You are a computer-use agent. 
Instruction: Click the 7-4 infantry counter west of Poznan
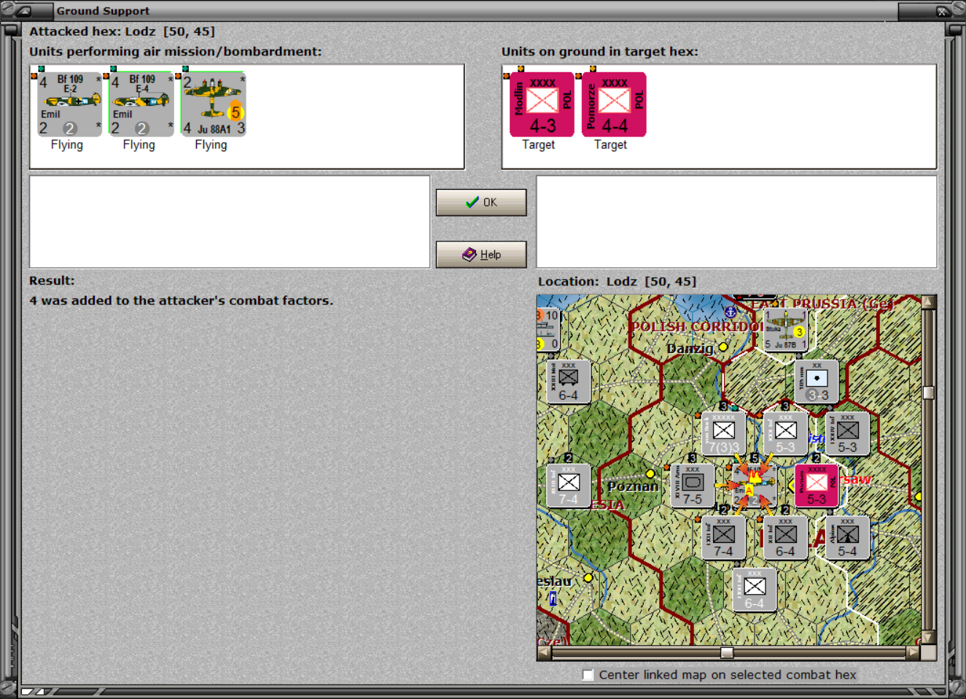[x=569, y=485]
